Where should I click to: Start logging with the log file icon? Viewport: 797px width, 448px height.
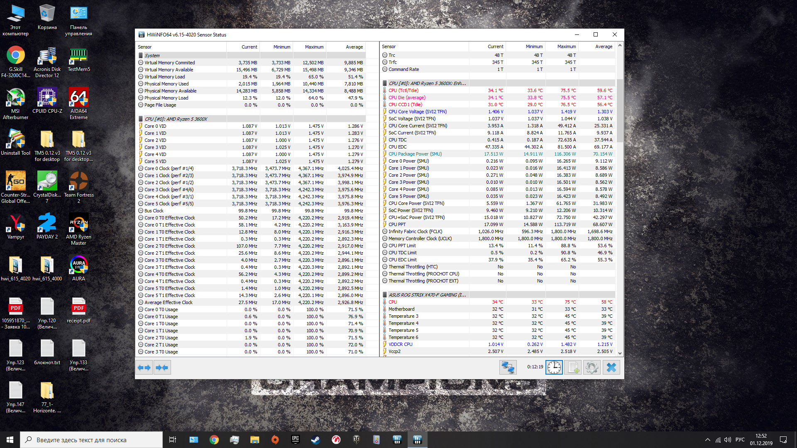coord(573,368)
